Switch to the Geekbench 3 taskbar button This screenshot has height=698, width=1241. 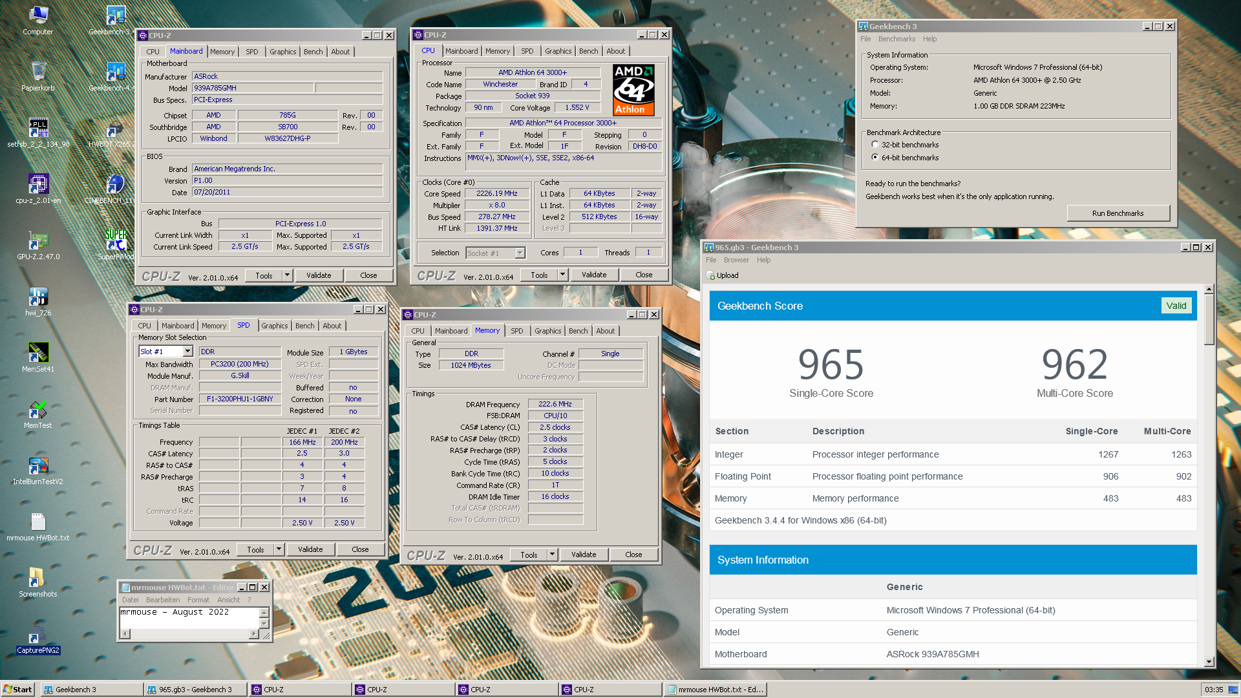(92, 690)
